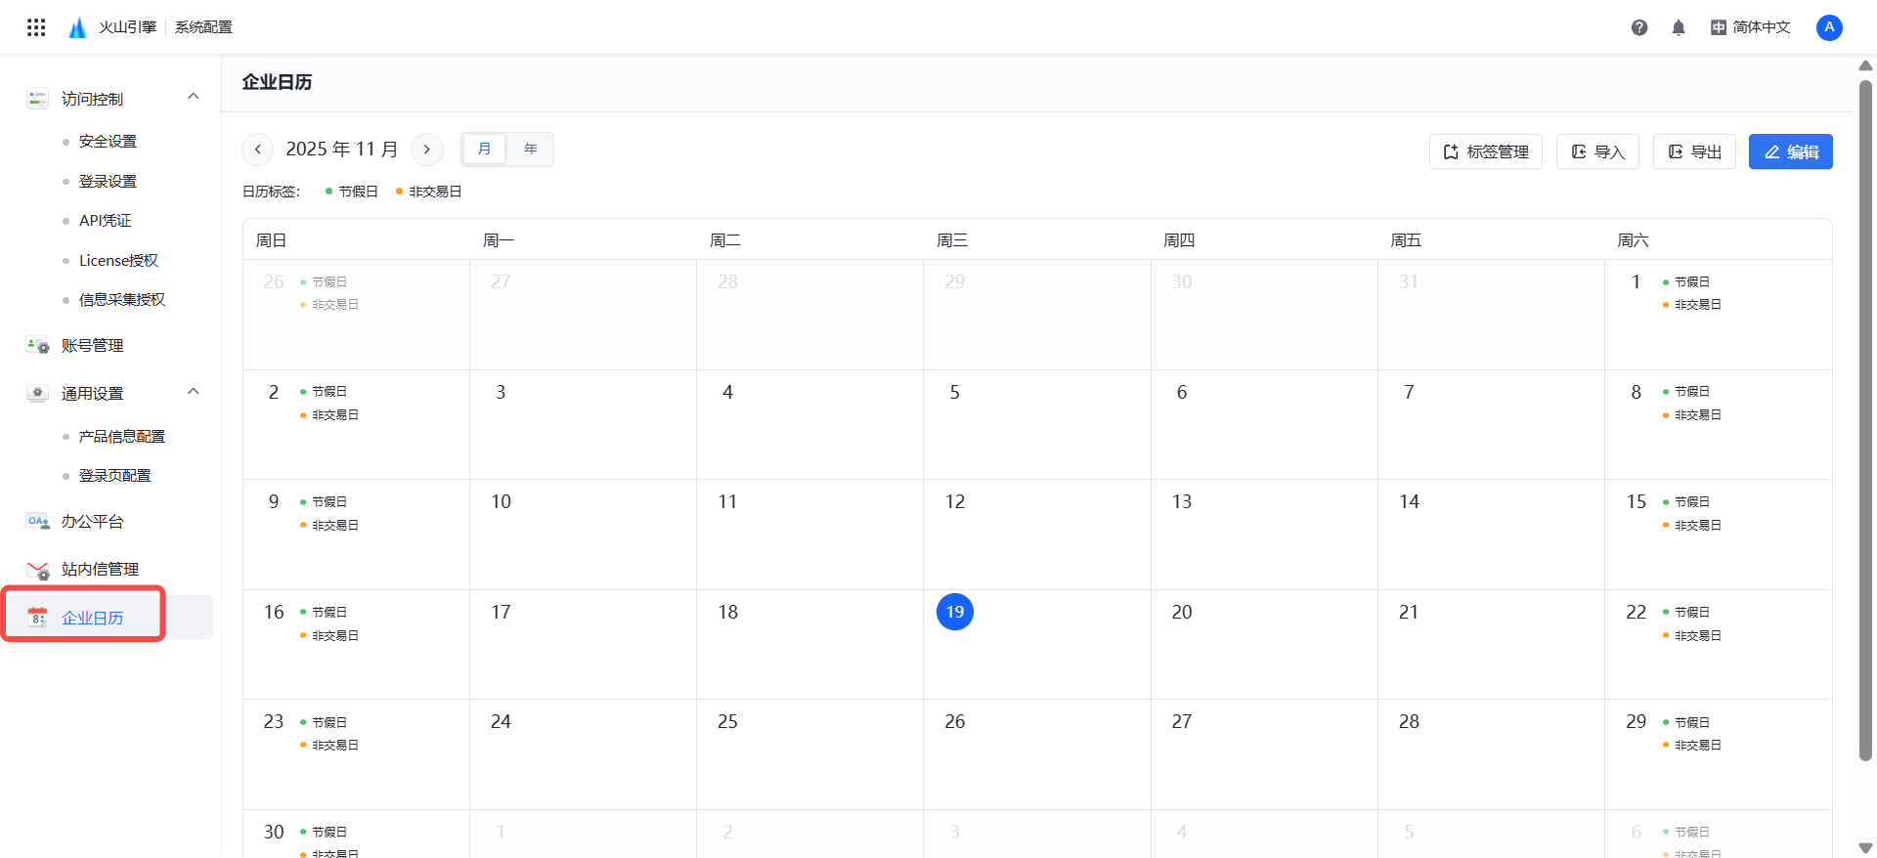Click the 站内信管理 mail icon
The height and width of the screenshot is (858, 1877).
coord(37,570)
